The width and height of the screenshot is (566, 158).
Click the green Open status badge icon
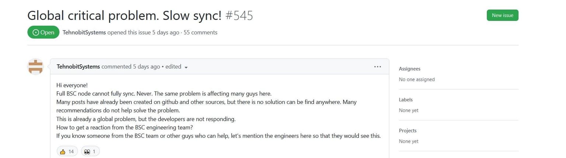tap(36, 32)
